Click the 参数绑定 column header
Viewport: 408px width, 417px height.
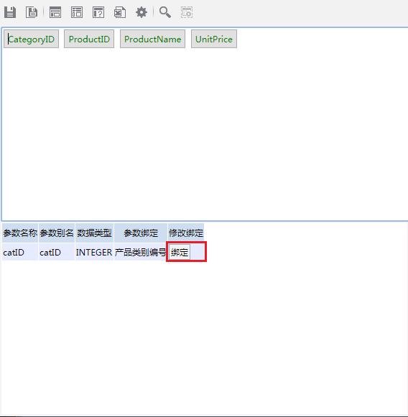pos(141,233)
